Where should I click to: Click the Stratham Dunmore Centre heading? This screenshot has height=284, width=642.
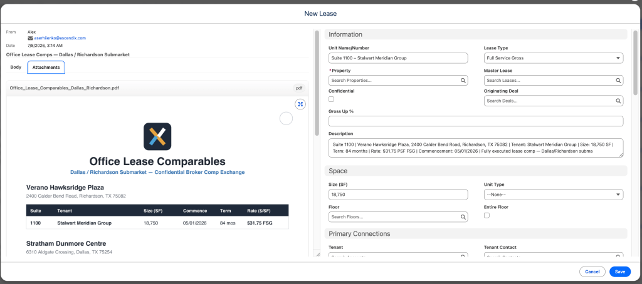[x=66, y=243]
